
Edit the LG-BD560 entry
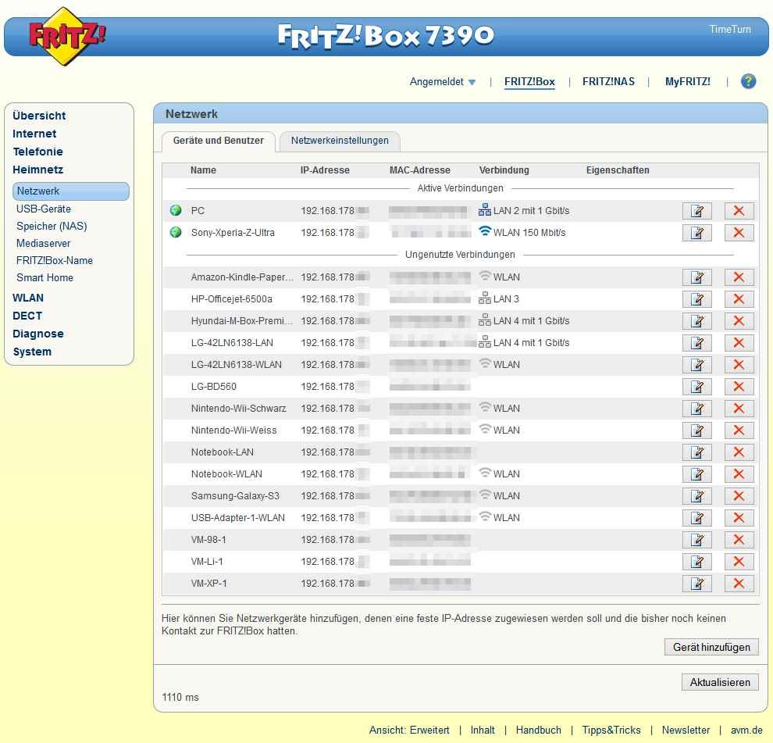pyautogui.click(x=696, y=386)
